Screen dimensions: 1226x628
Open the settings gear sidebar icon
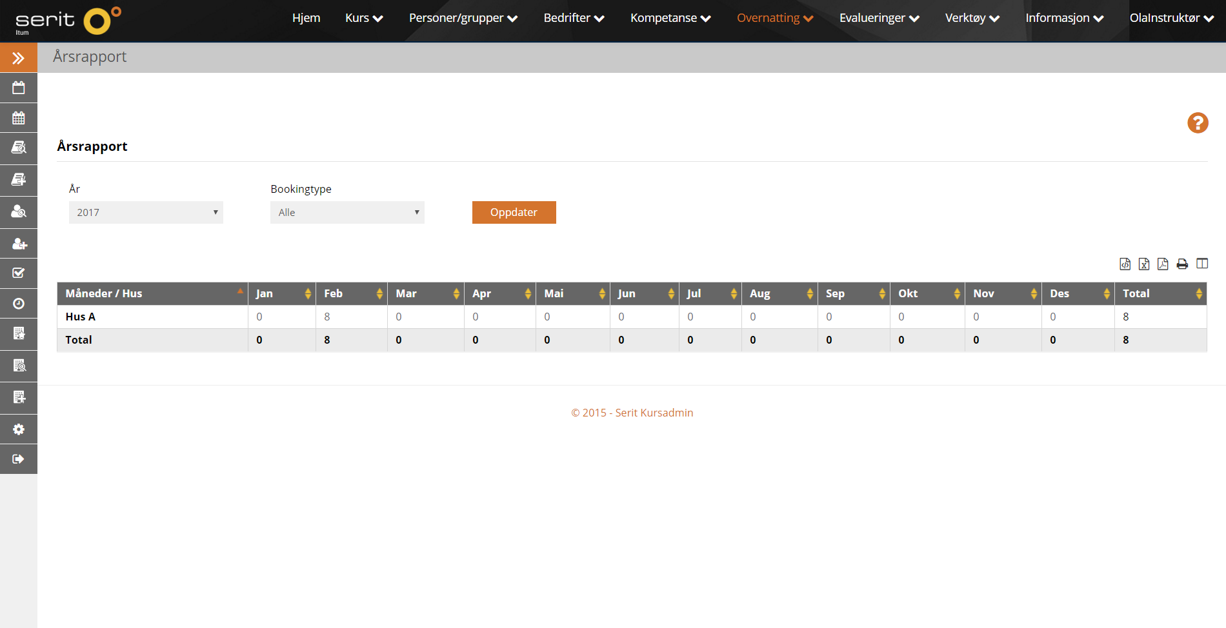[x=18, y=429]
